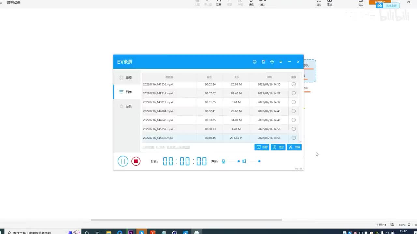Image resolution: width=417 pixels, height=234 pixels.
Task: Select file 20220716_144304.mp4
Action: [x=158, y=111]
